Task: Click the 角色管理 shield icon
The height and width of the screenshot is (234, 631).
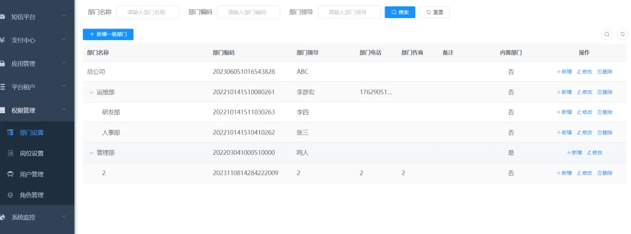Action: click(11, 195)
